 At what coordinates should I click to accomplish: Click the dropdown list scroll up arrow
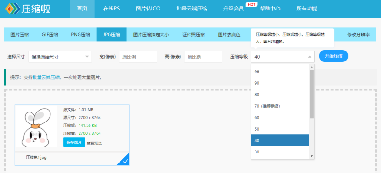tap(312, 67)
